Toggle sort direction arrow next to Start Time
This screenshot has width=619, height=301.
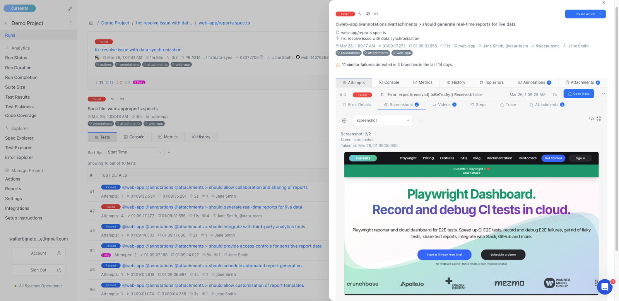[x=169, y=152]
